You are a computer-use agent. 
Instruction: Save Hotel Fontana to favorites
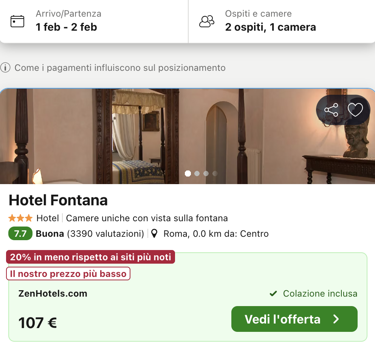355,110
